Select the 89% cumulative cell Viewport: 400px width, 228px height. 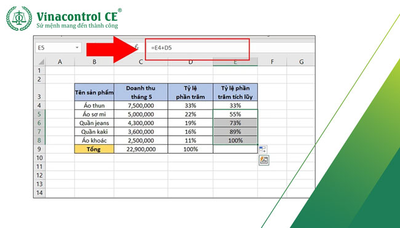[235, 132]
